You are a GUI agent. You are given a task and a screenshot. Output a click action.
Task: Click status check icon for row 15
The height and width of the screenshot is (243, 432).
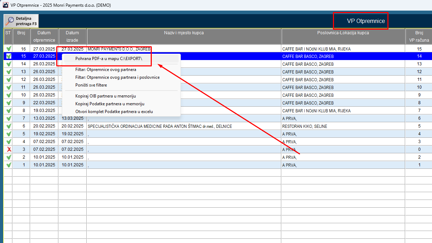[9, 56]
